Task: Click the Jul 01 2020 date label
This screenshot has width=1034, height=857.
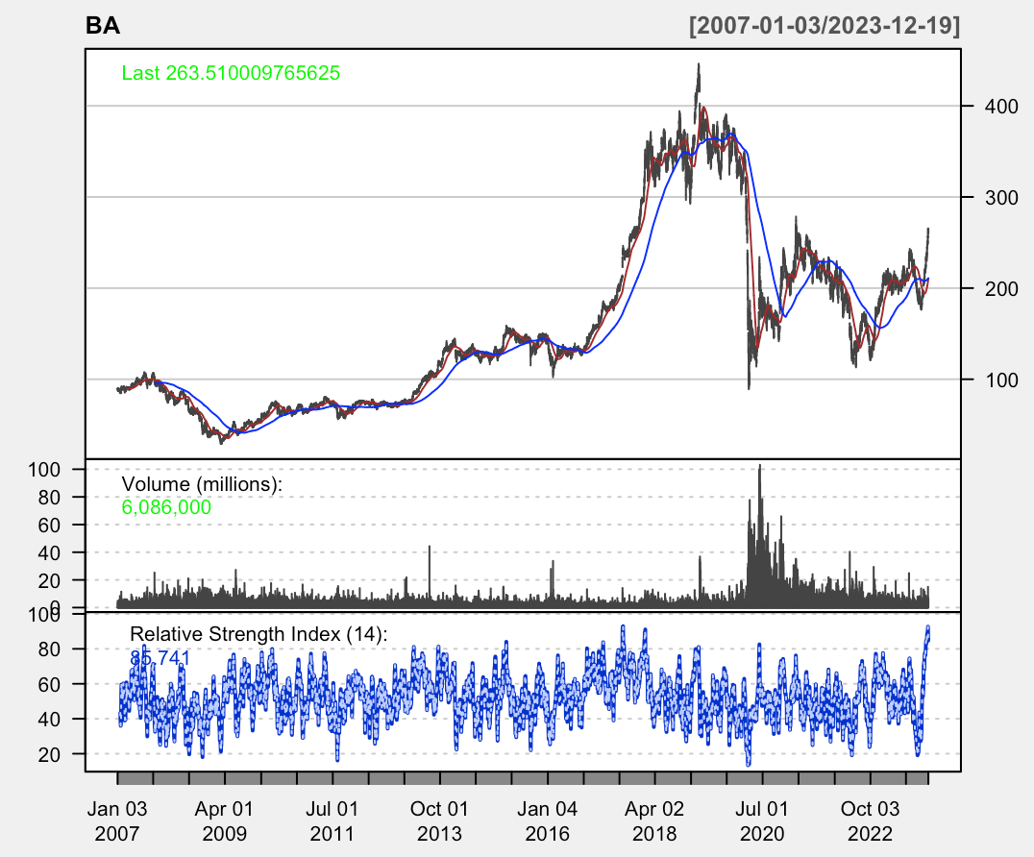Action: [762, 821]
